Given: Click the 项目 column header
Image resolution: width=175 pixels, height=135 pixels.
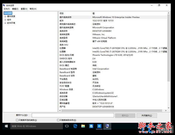Looking at the screenshot, I should [62, 13].
